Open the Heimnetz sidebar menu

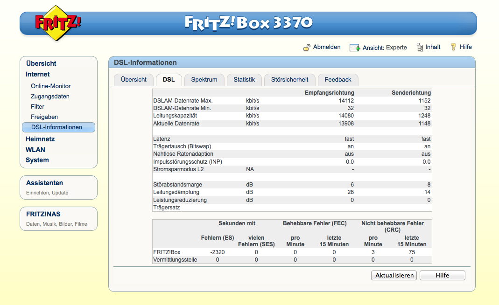click(40, 139)
